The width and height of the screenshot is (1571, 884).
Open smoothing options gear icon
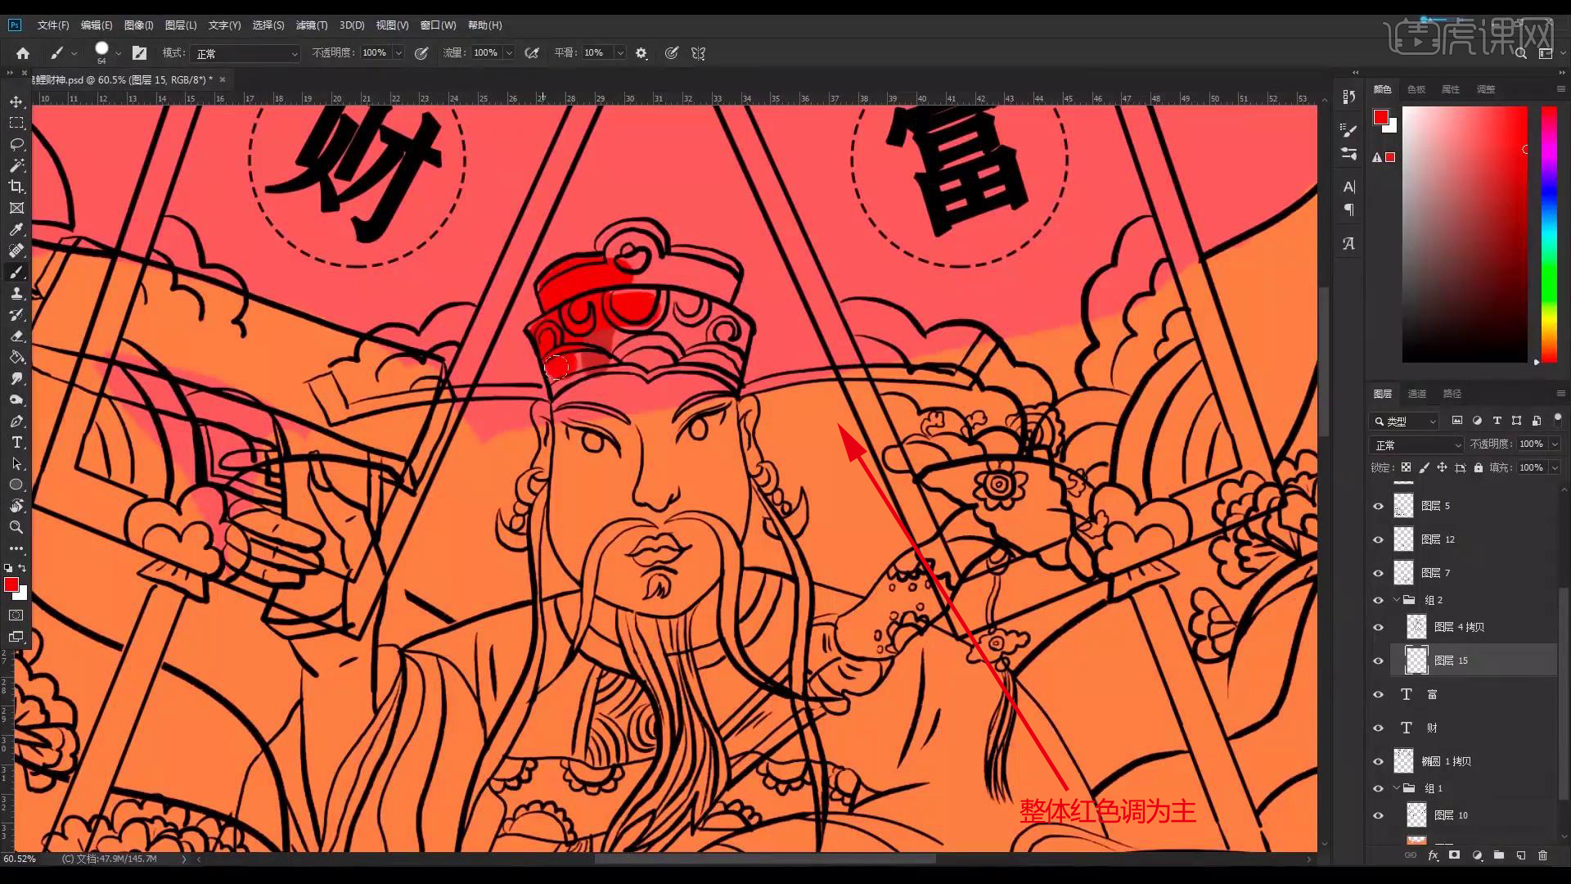(641, 53)
